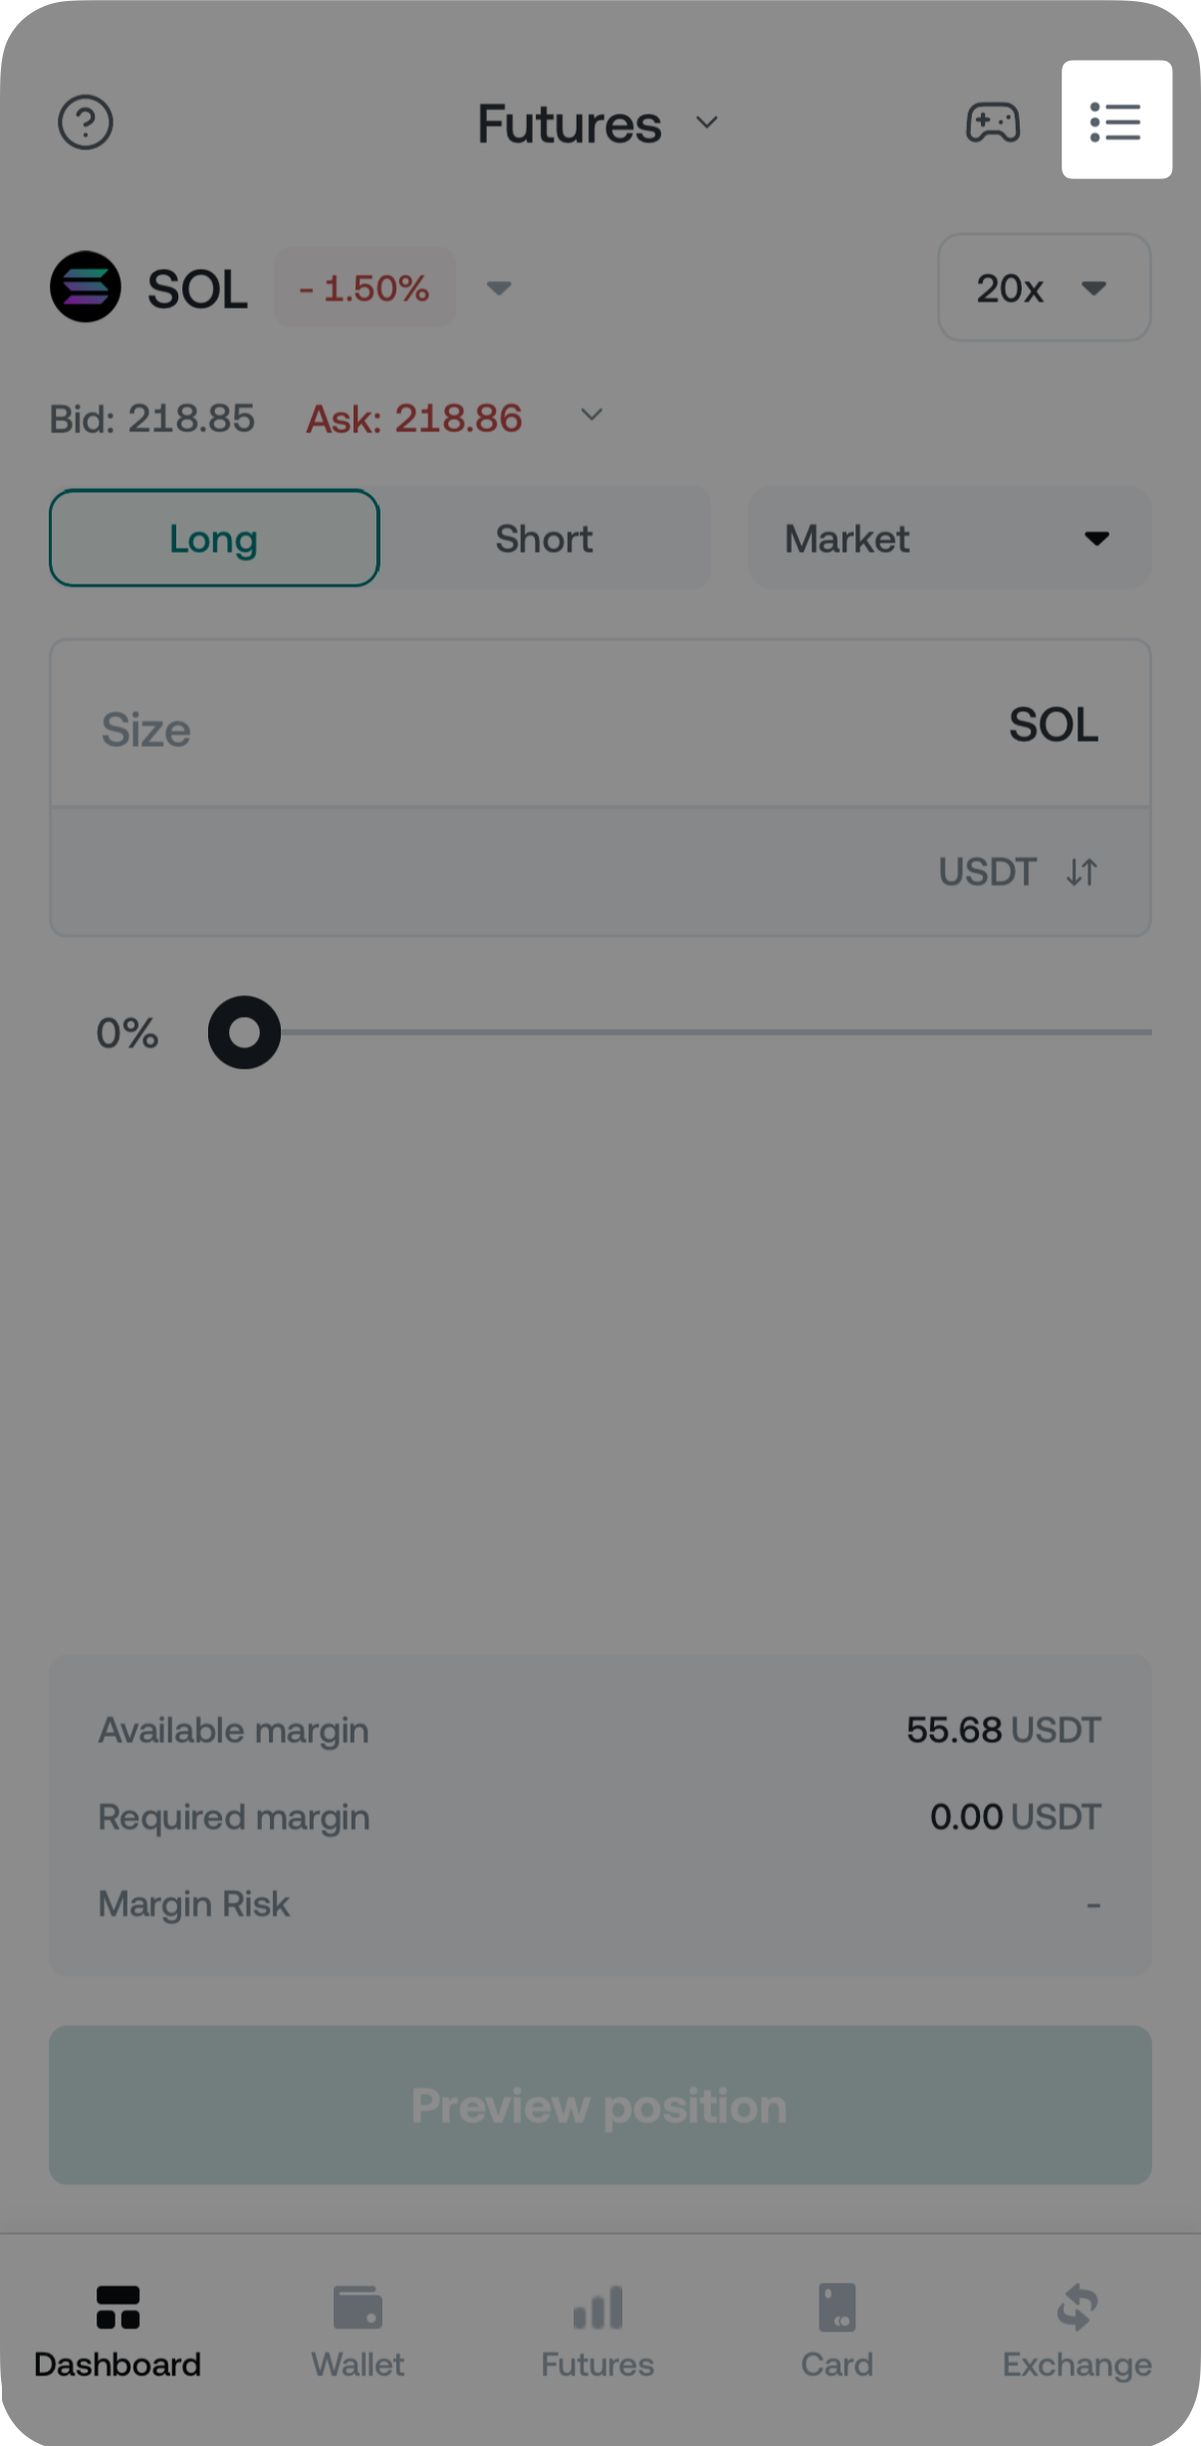Viewport: 1201px width, 2446px height.
Task: Click the 0% size slider handle
Action: (x=244, y=1033)
